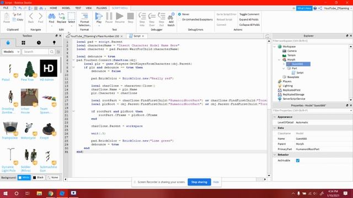Screen dimensions: 353x198
Task: Set toolbox background to White
Action: point(24,178)
